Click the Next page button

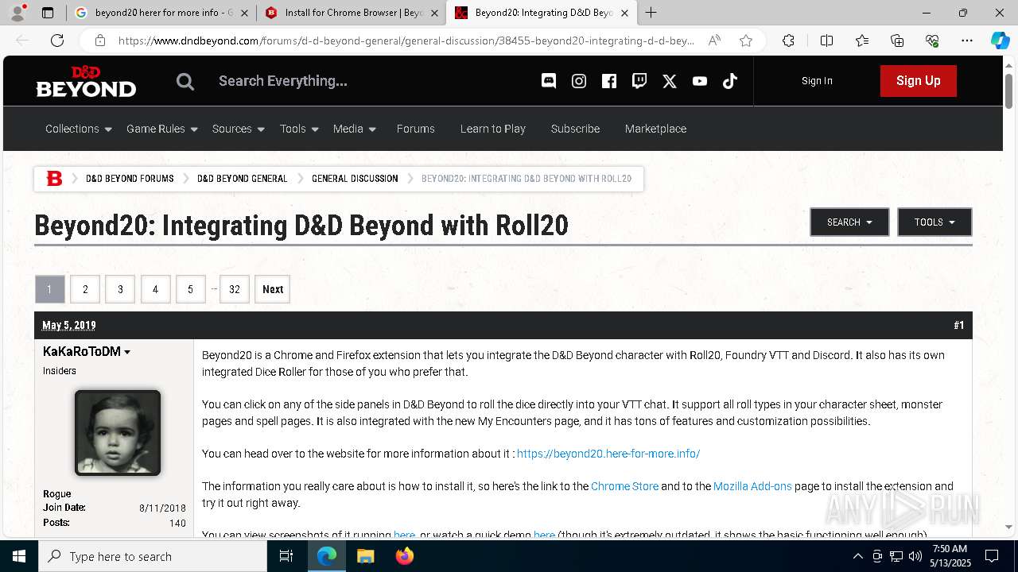click(x=272, y=289)
